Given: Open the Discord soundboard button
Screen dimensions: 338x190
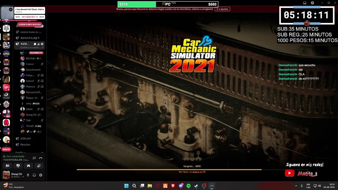Looking at the screenshot, I should [39, 166].
